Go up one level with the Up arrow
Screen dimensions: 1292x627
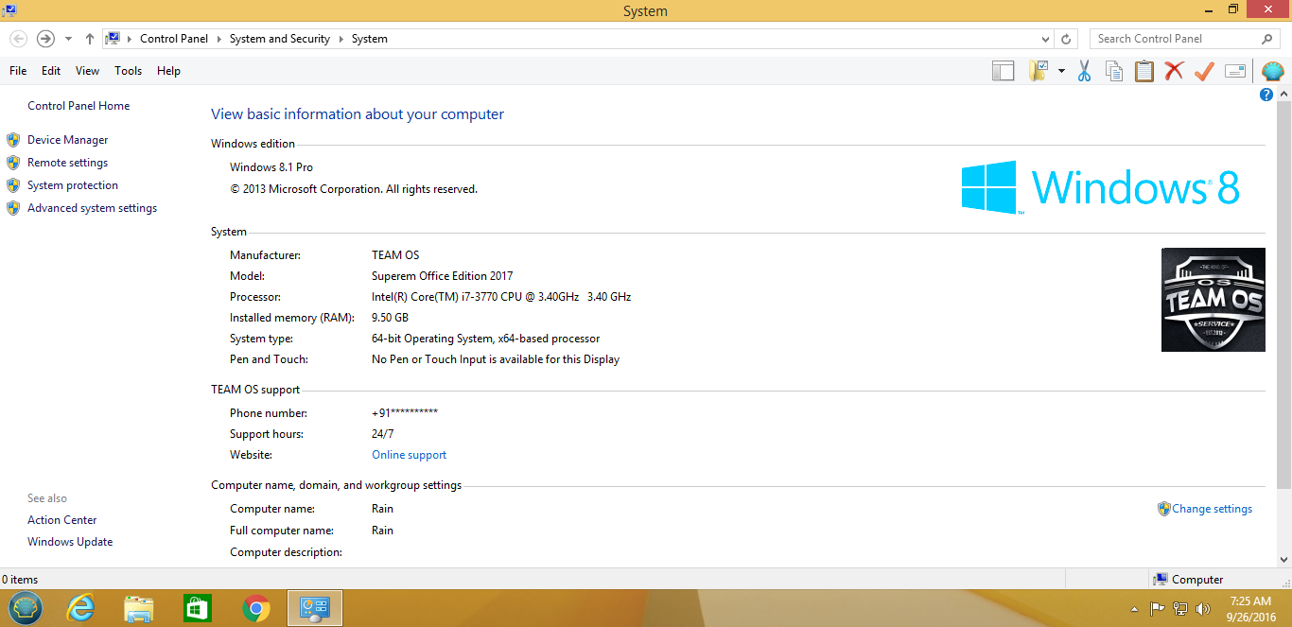tap(90, 39)
